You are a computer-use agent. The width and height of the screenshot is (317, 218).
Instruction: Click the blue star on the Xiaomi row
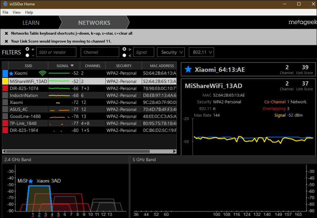pos(11,73)
